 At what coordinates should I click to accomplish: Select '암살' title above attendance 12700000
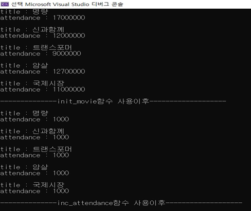click(40, 65)
